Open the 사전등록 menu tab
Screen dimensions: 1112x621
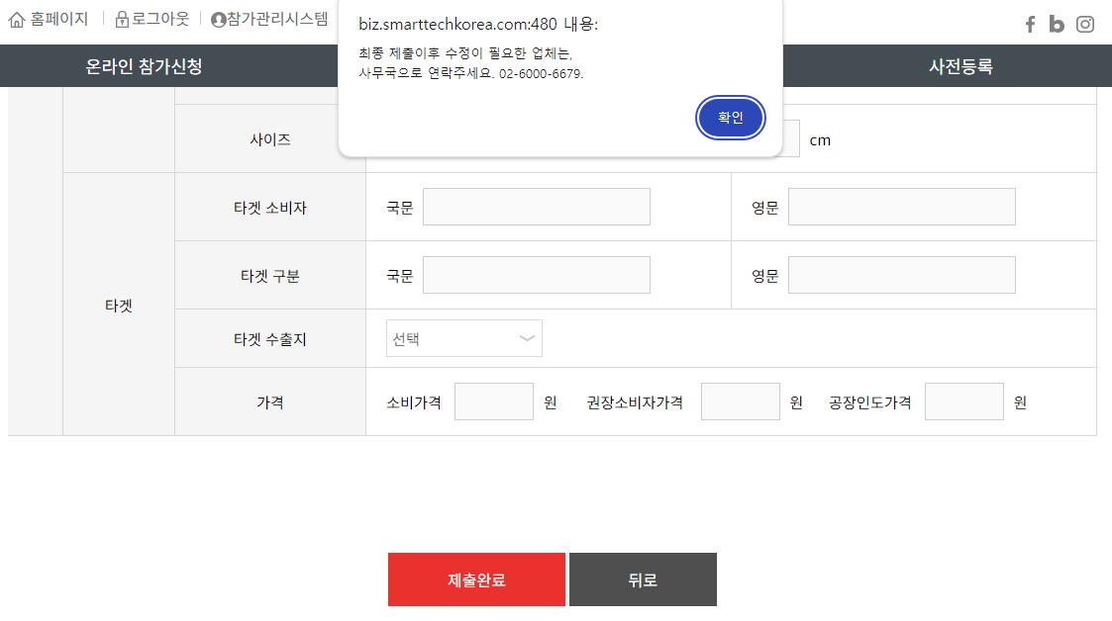pos(960,66)
